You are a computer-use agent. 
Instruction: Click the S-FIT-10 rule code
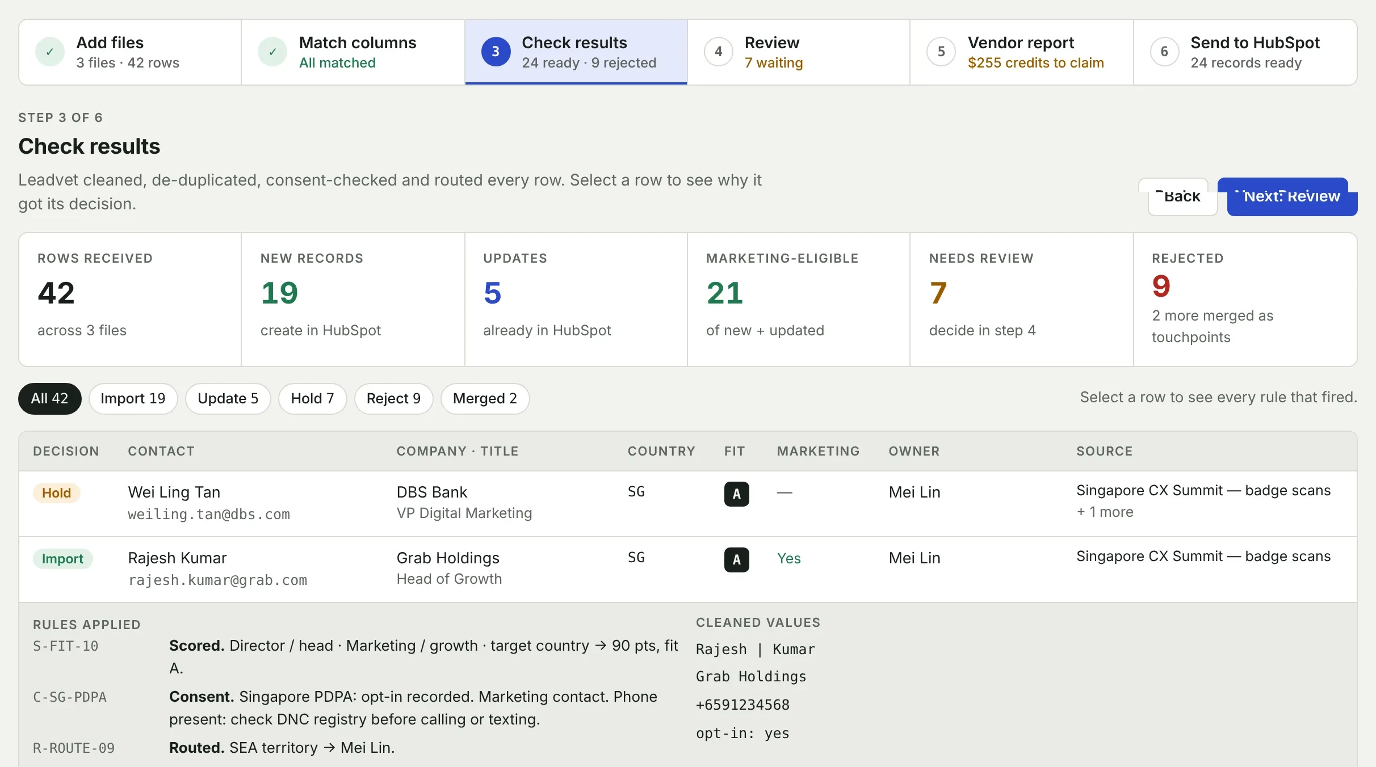[65, 646]
